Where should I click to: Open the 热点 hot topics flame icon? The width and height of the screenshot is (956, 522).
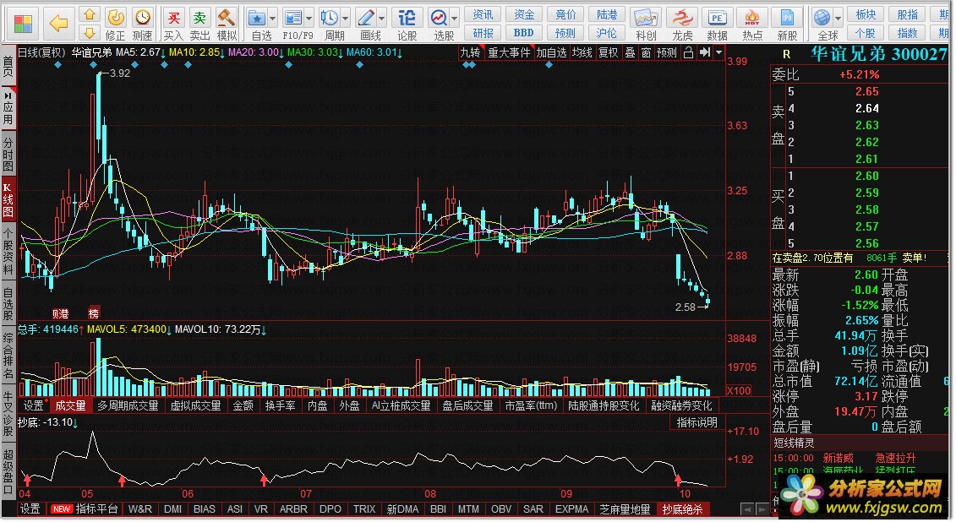pos(751,18)
